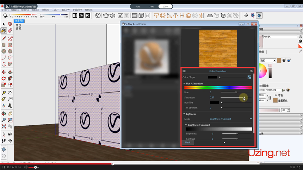Open the 窗口(W) menu

66,10
